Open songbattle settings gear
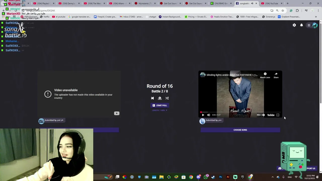The height and width of the screenshot is (181, 322). 294,25
